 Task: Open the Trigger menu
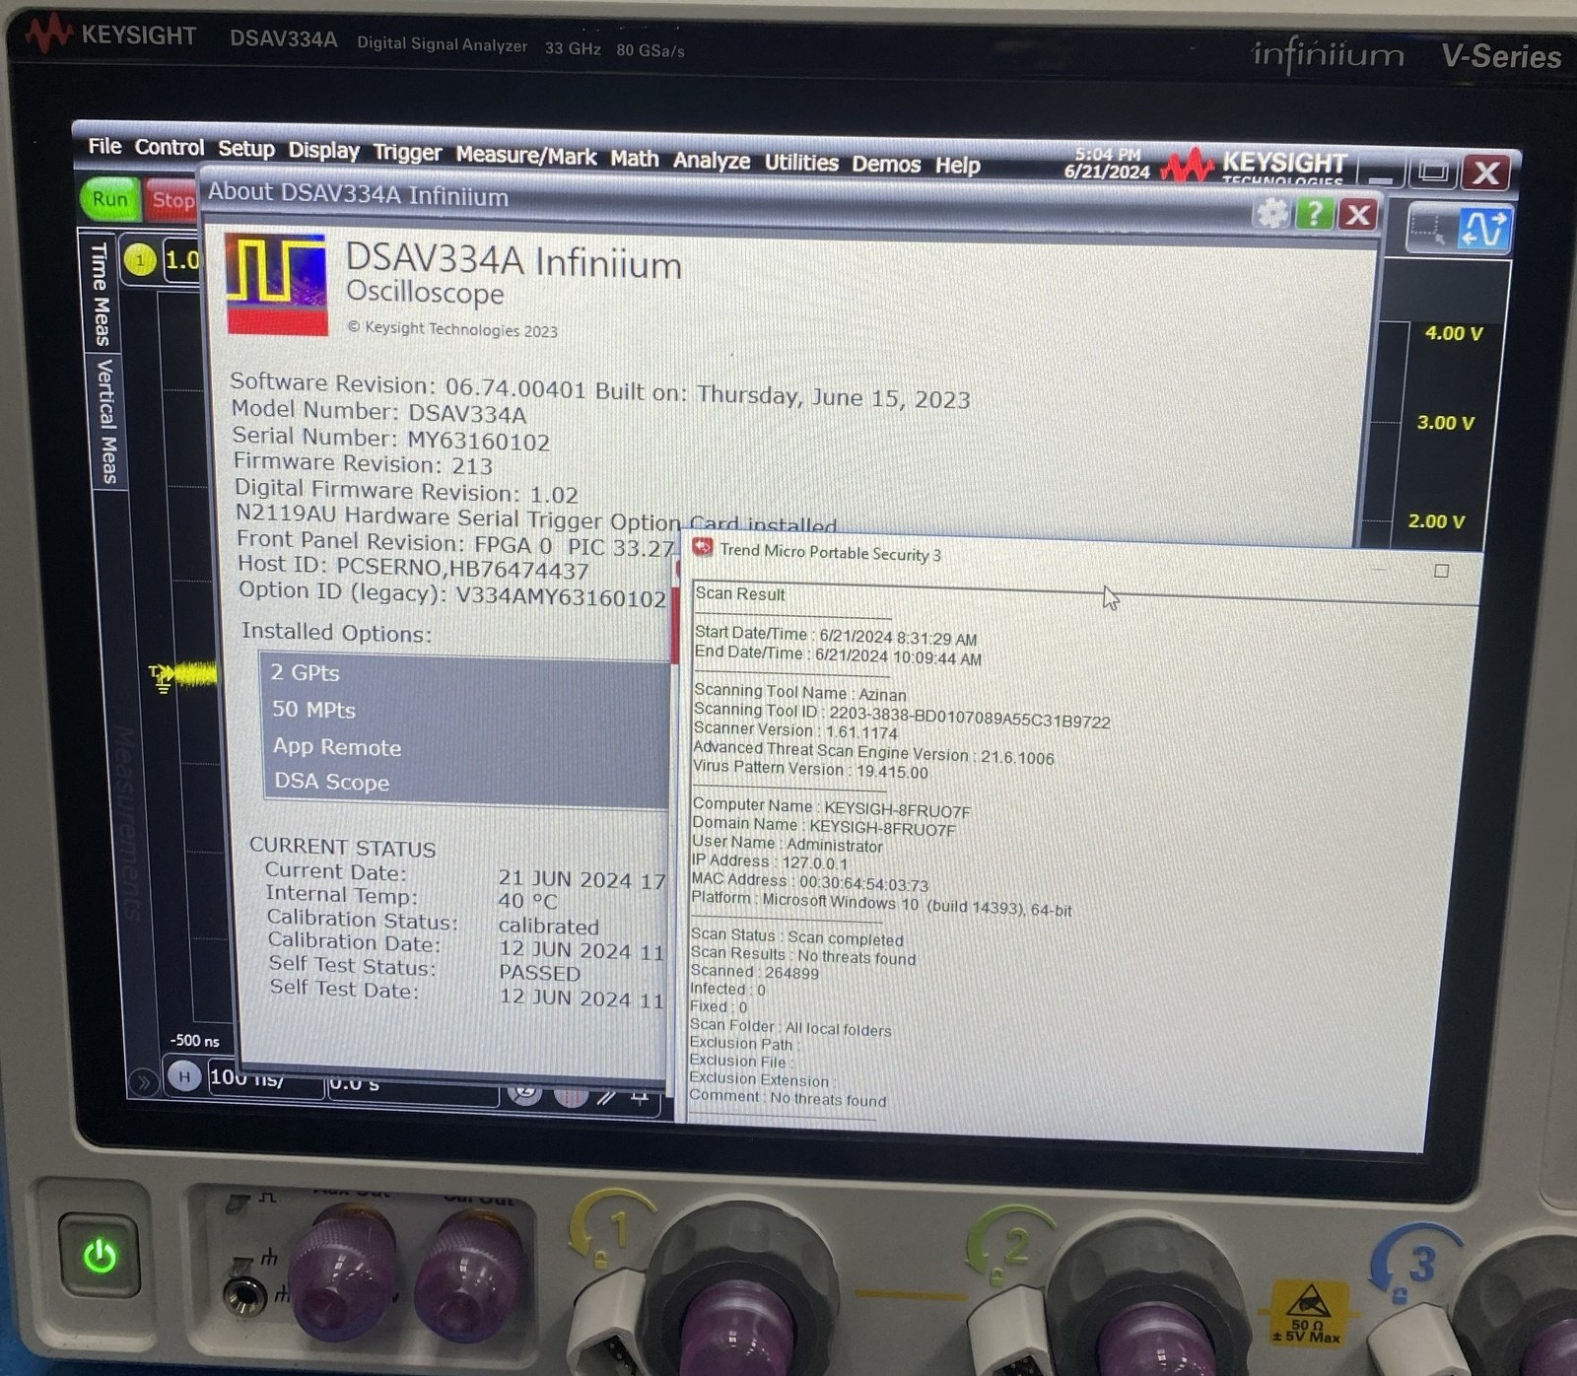click(x=407, y=153)
